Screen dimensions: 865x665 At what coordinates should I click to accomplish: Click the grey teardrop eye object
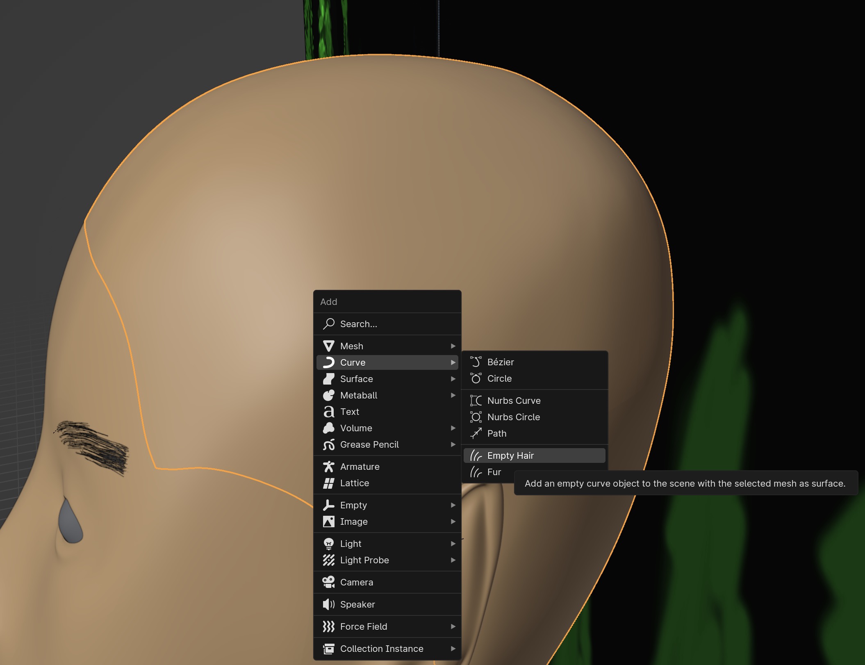(71, 521)
